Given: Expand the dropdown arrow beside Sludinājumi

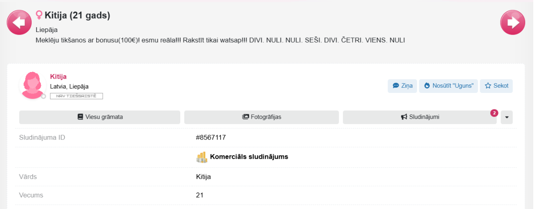Looking at the screenshot, I should click(x=507, y=117).
